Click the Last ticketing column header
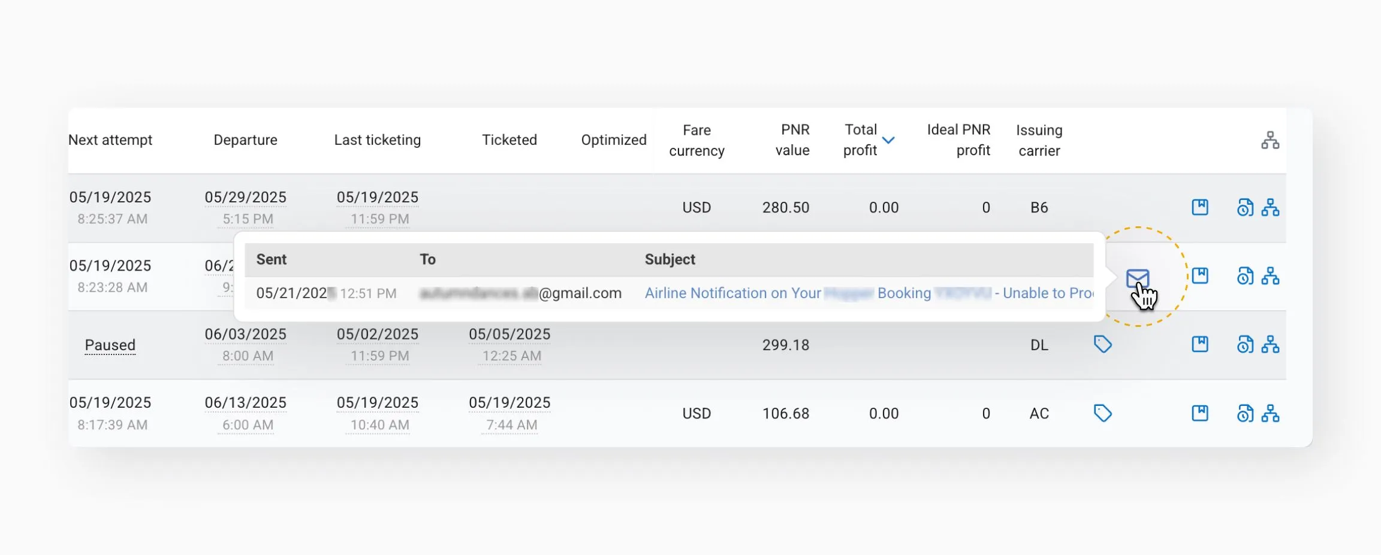Screen dimensions: 1381x555 [377, 140]
